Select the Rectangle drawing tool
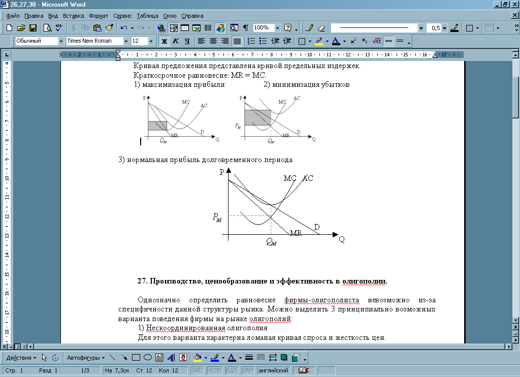The height and width of the screenshot is (377, 520). pyautogui.click(x=136, y=357)
